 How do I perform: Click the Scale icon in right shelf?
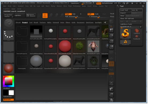coord(111,95)
